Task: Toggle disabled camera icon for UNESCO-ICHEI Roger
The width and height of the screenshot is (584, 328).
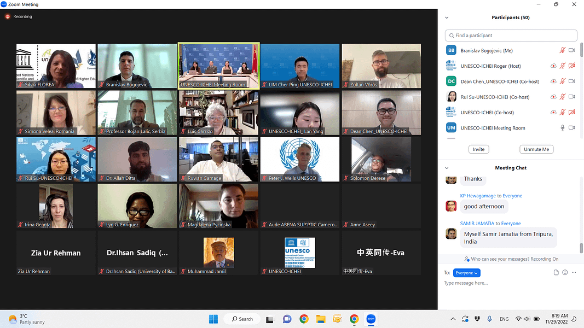Action: (x=571, y=66)
